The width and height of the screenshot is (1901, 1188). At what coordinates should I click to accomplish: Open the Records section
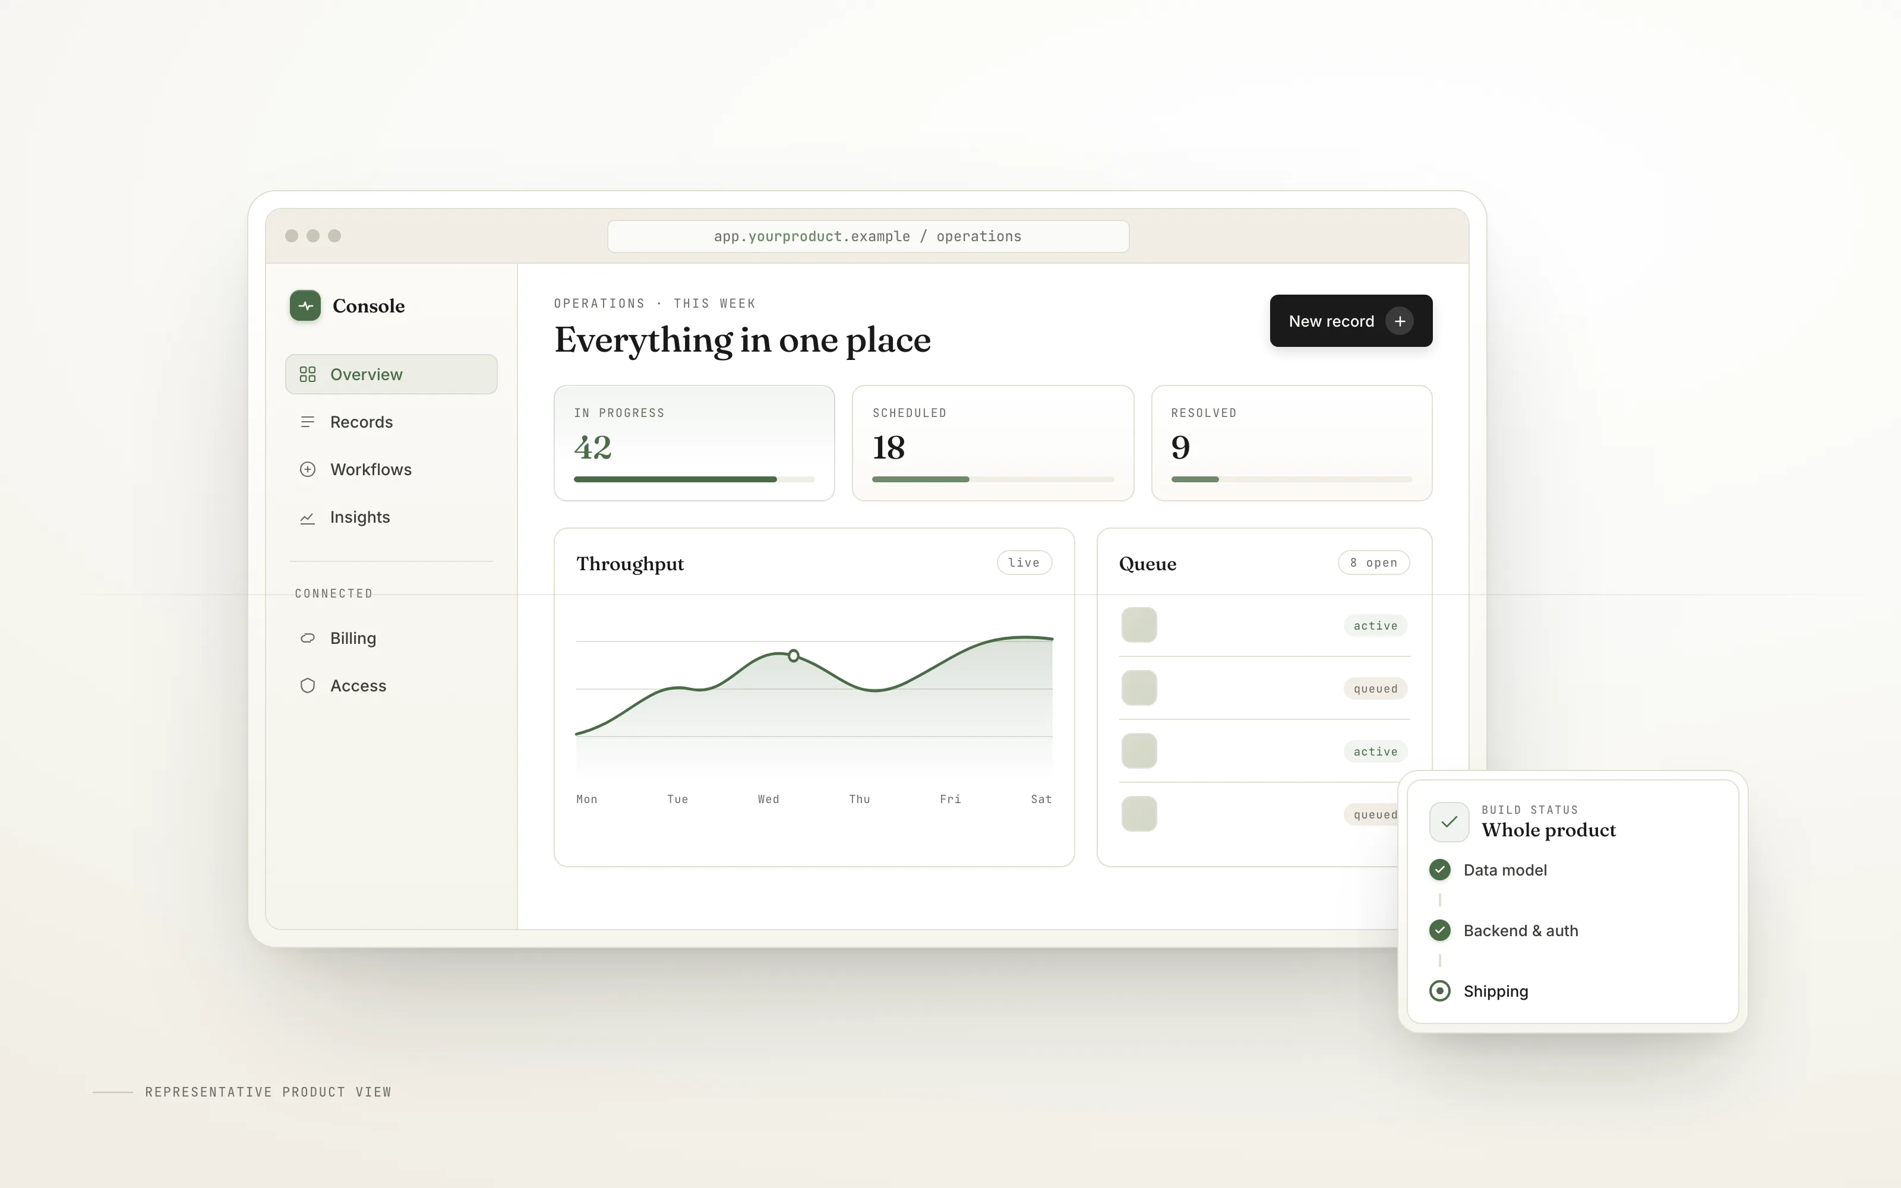(x=391, y=422)
